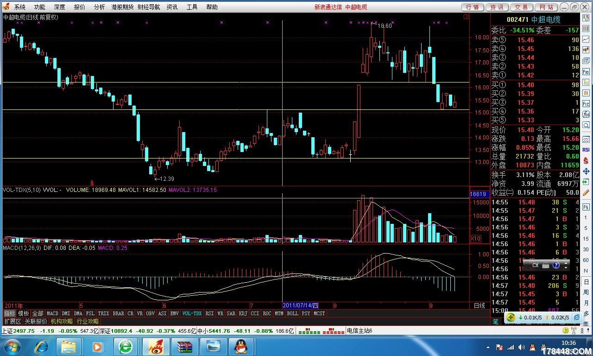Select the 多 multi-period option in sidebar

[x=586, y=314]
